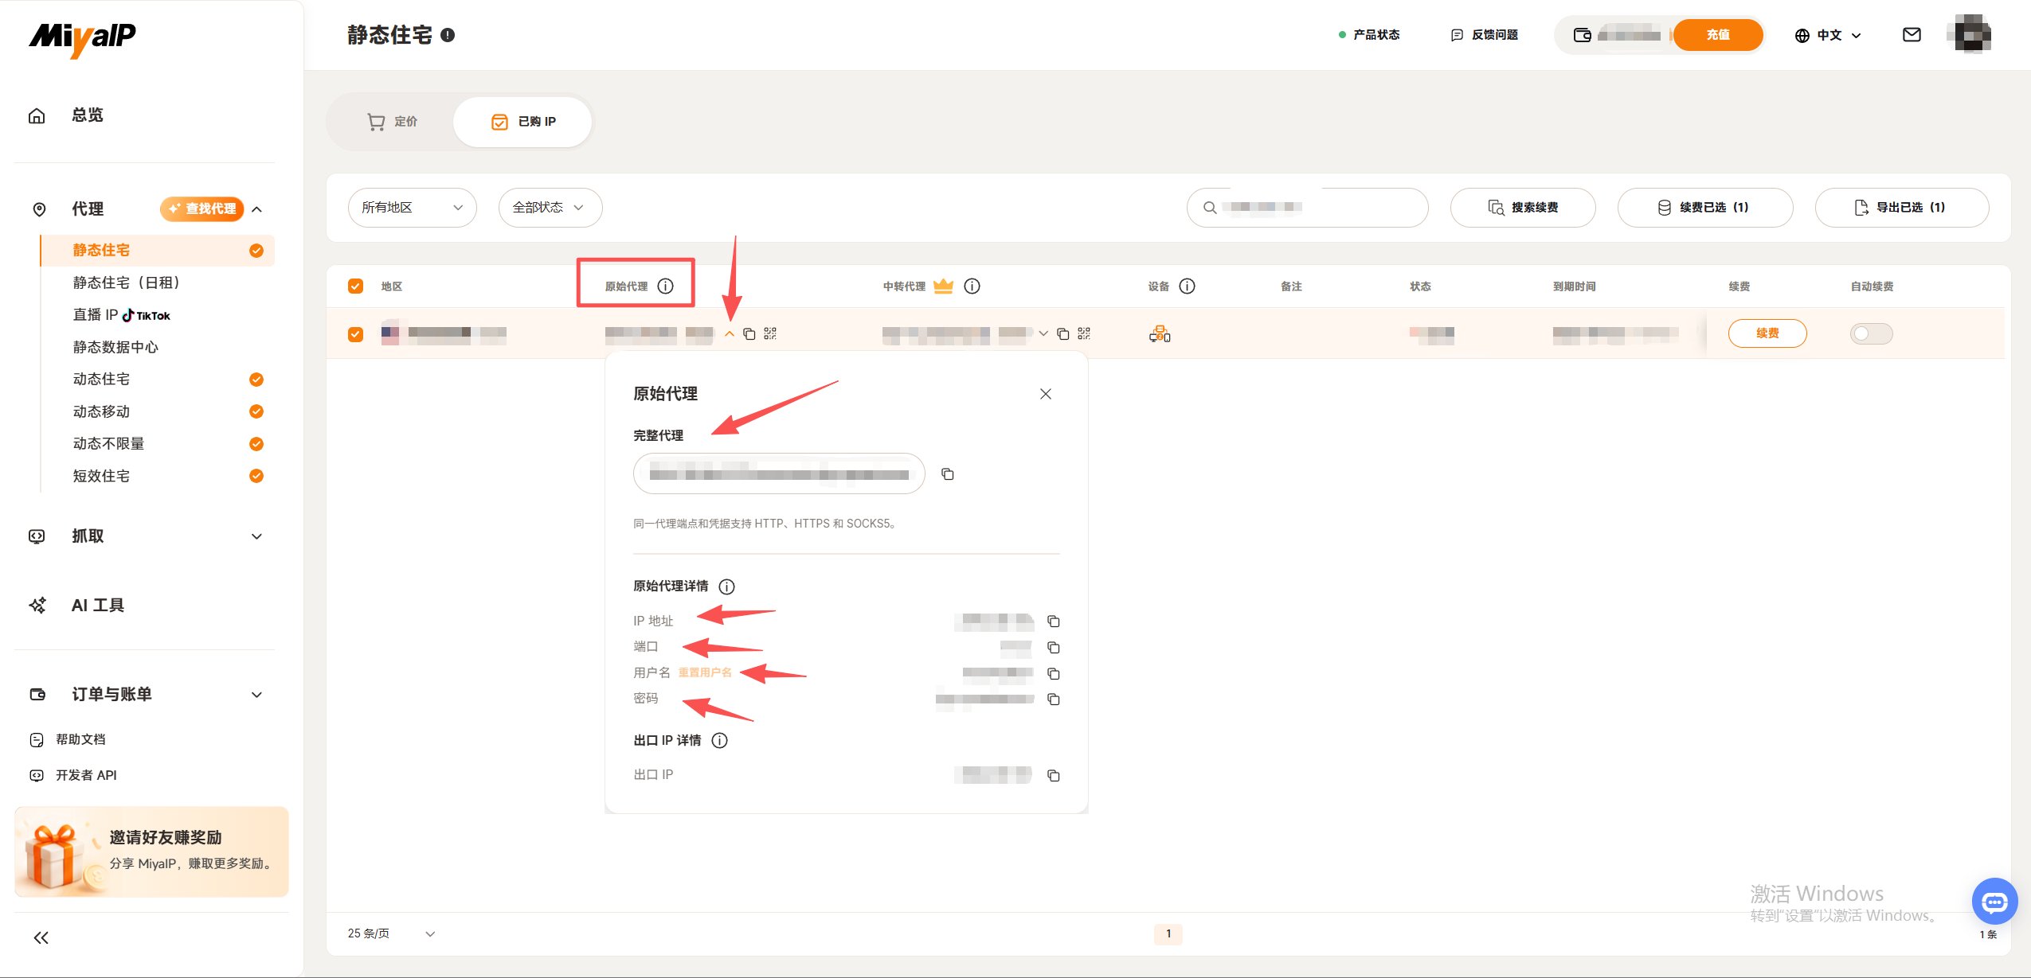The height and width of the screenshot is (978, 2031).
Task: Open the 25 条/页 page size dropdown
Action: pyautogui.click(x=391, y=933)
